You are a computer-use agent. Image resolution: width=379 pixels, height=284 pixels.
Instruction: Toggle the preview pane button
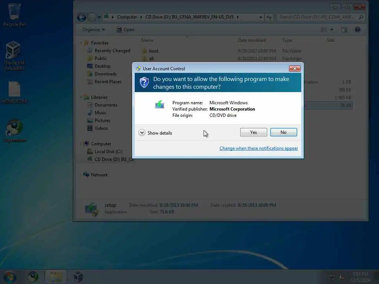point(344,30)
